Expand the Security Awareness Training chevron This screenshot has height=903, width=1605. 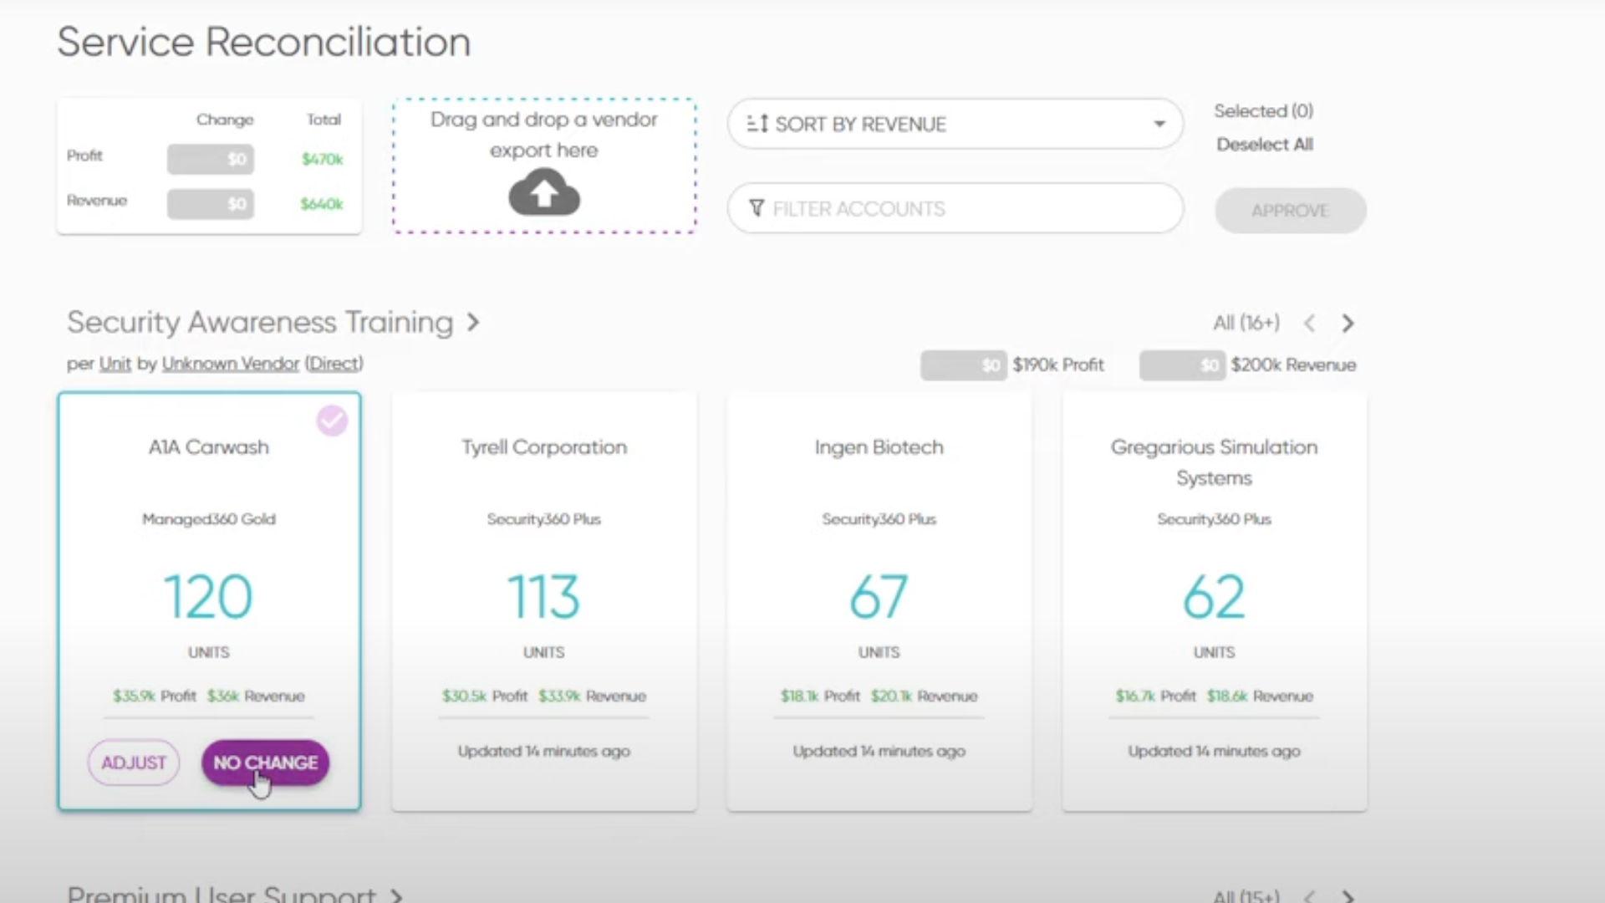point(473,322)
